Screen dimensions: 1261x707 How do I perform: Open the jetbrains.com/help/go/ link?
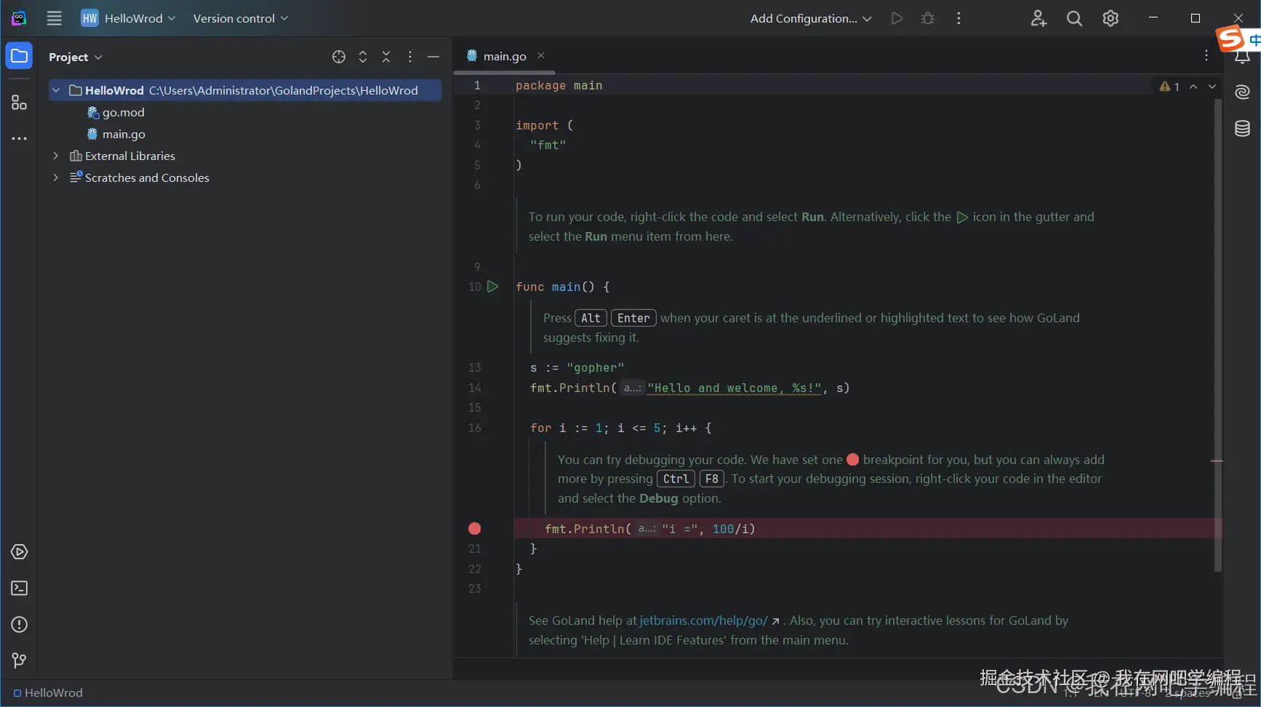click(x=703, y=620)
